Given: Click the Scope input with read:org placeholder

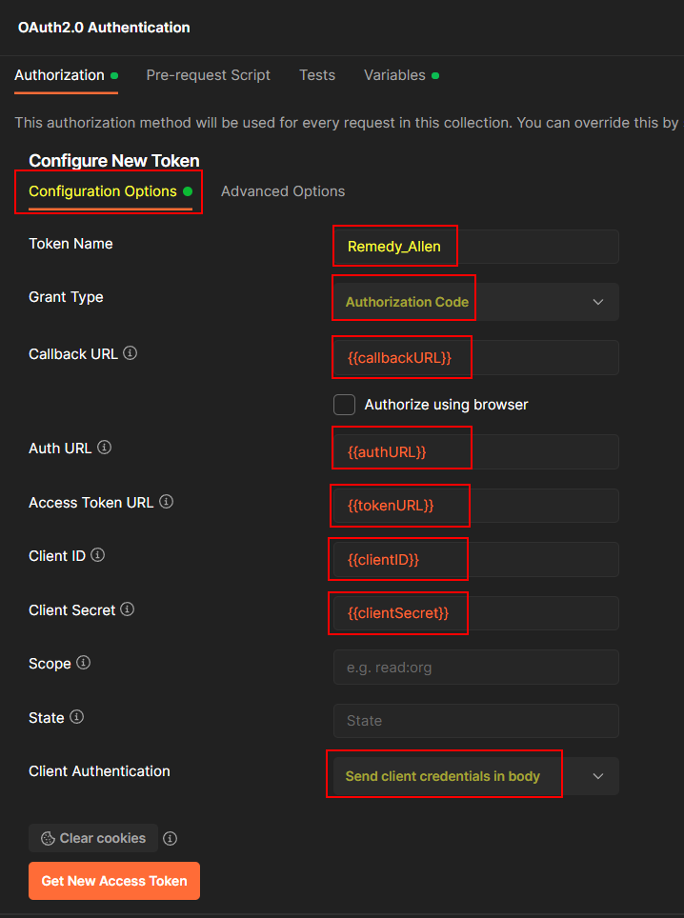Looking at the screenshot, I should (475, 667).
